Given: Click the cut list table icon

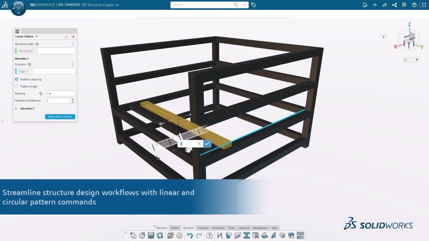Looking at the screenshot, I should pos(256,235).
